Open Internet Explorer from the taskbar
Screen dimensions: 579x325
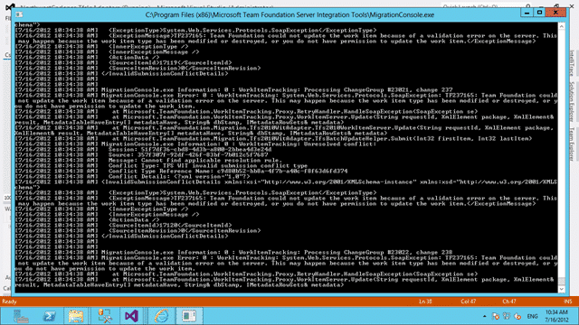click(161, 316)
